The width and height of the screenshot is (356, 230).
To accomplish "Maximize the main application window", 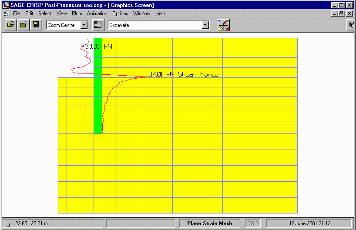I will [342, 5].
